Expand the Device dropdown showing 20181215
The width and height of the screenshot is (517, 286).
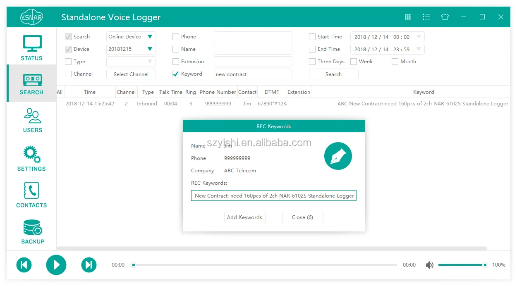point(131,49)
